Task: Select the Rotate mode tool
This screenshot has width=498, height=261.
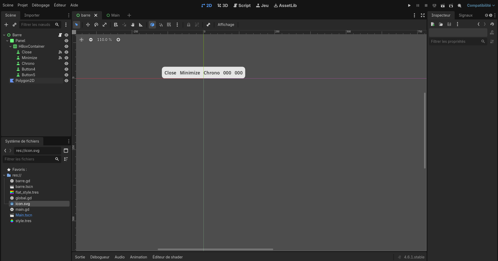Action: pos(96,25)
